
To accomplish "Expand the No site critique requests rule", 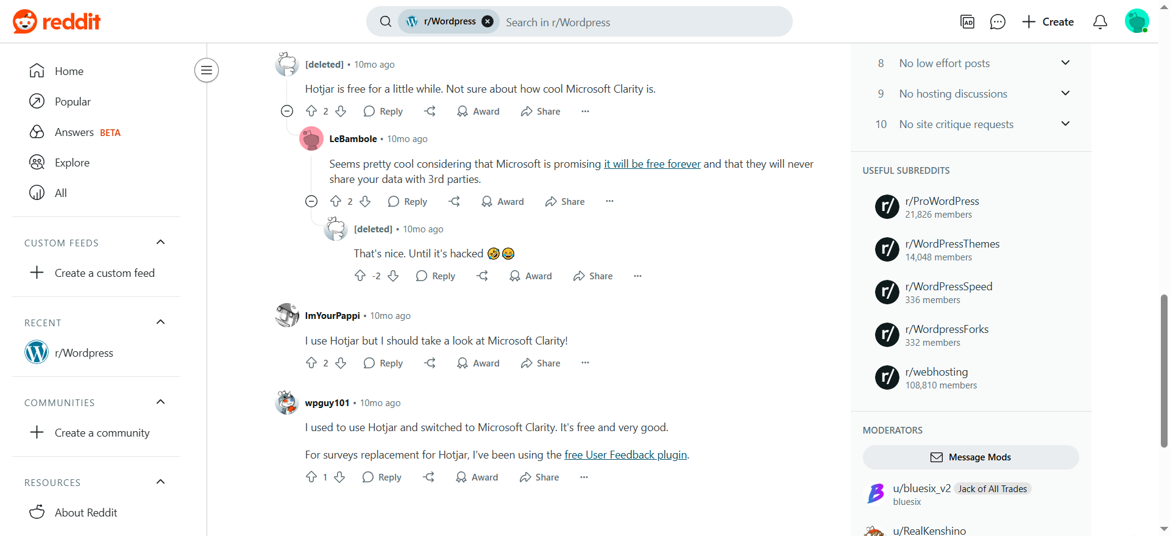I will tap(1065, 124).
